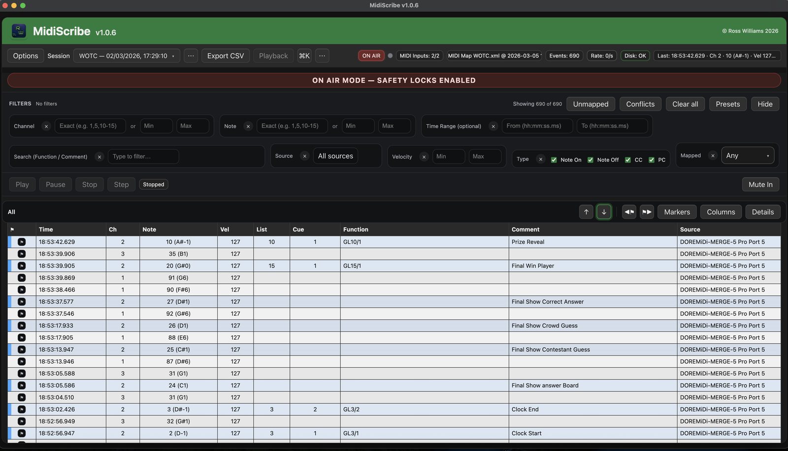The height and width of the screenshot is (451, 788).
Task: Click the Play playback button
Action: [22, 184]
